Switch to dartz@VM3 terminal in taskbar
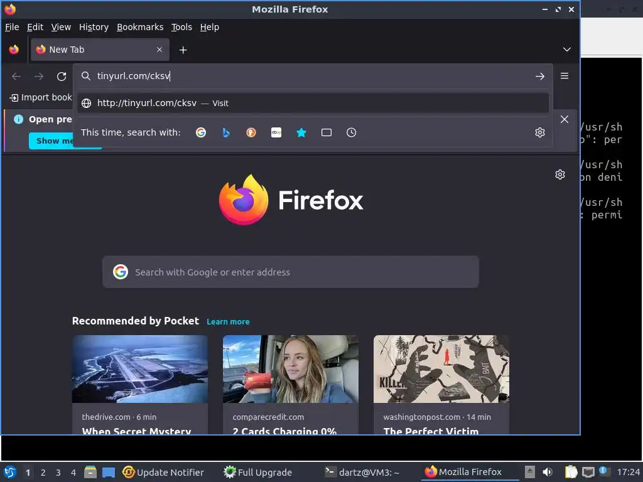 [x=361, y=472]
